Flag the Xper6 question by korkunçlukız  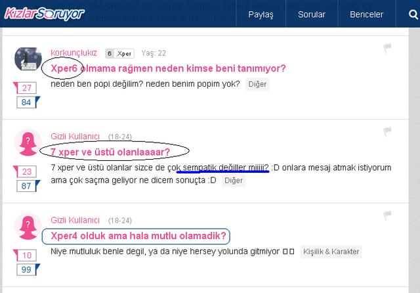(387, 48)
